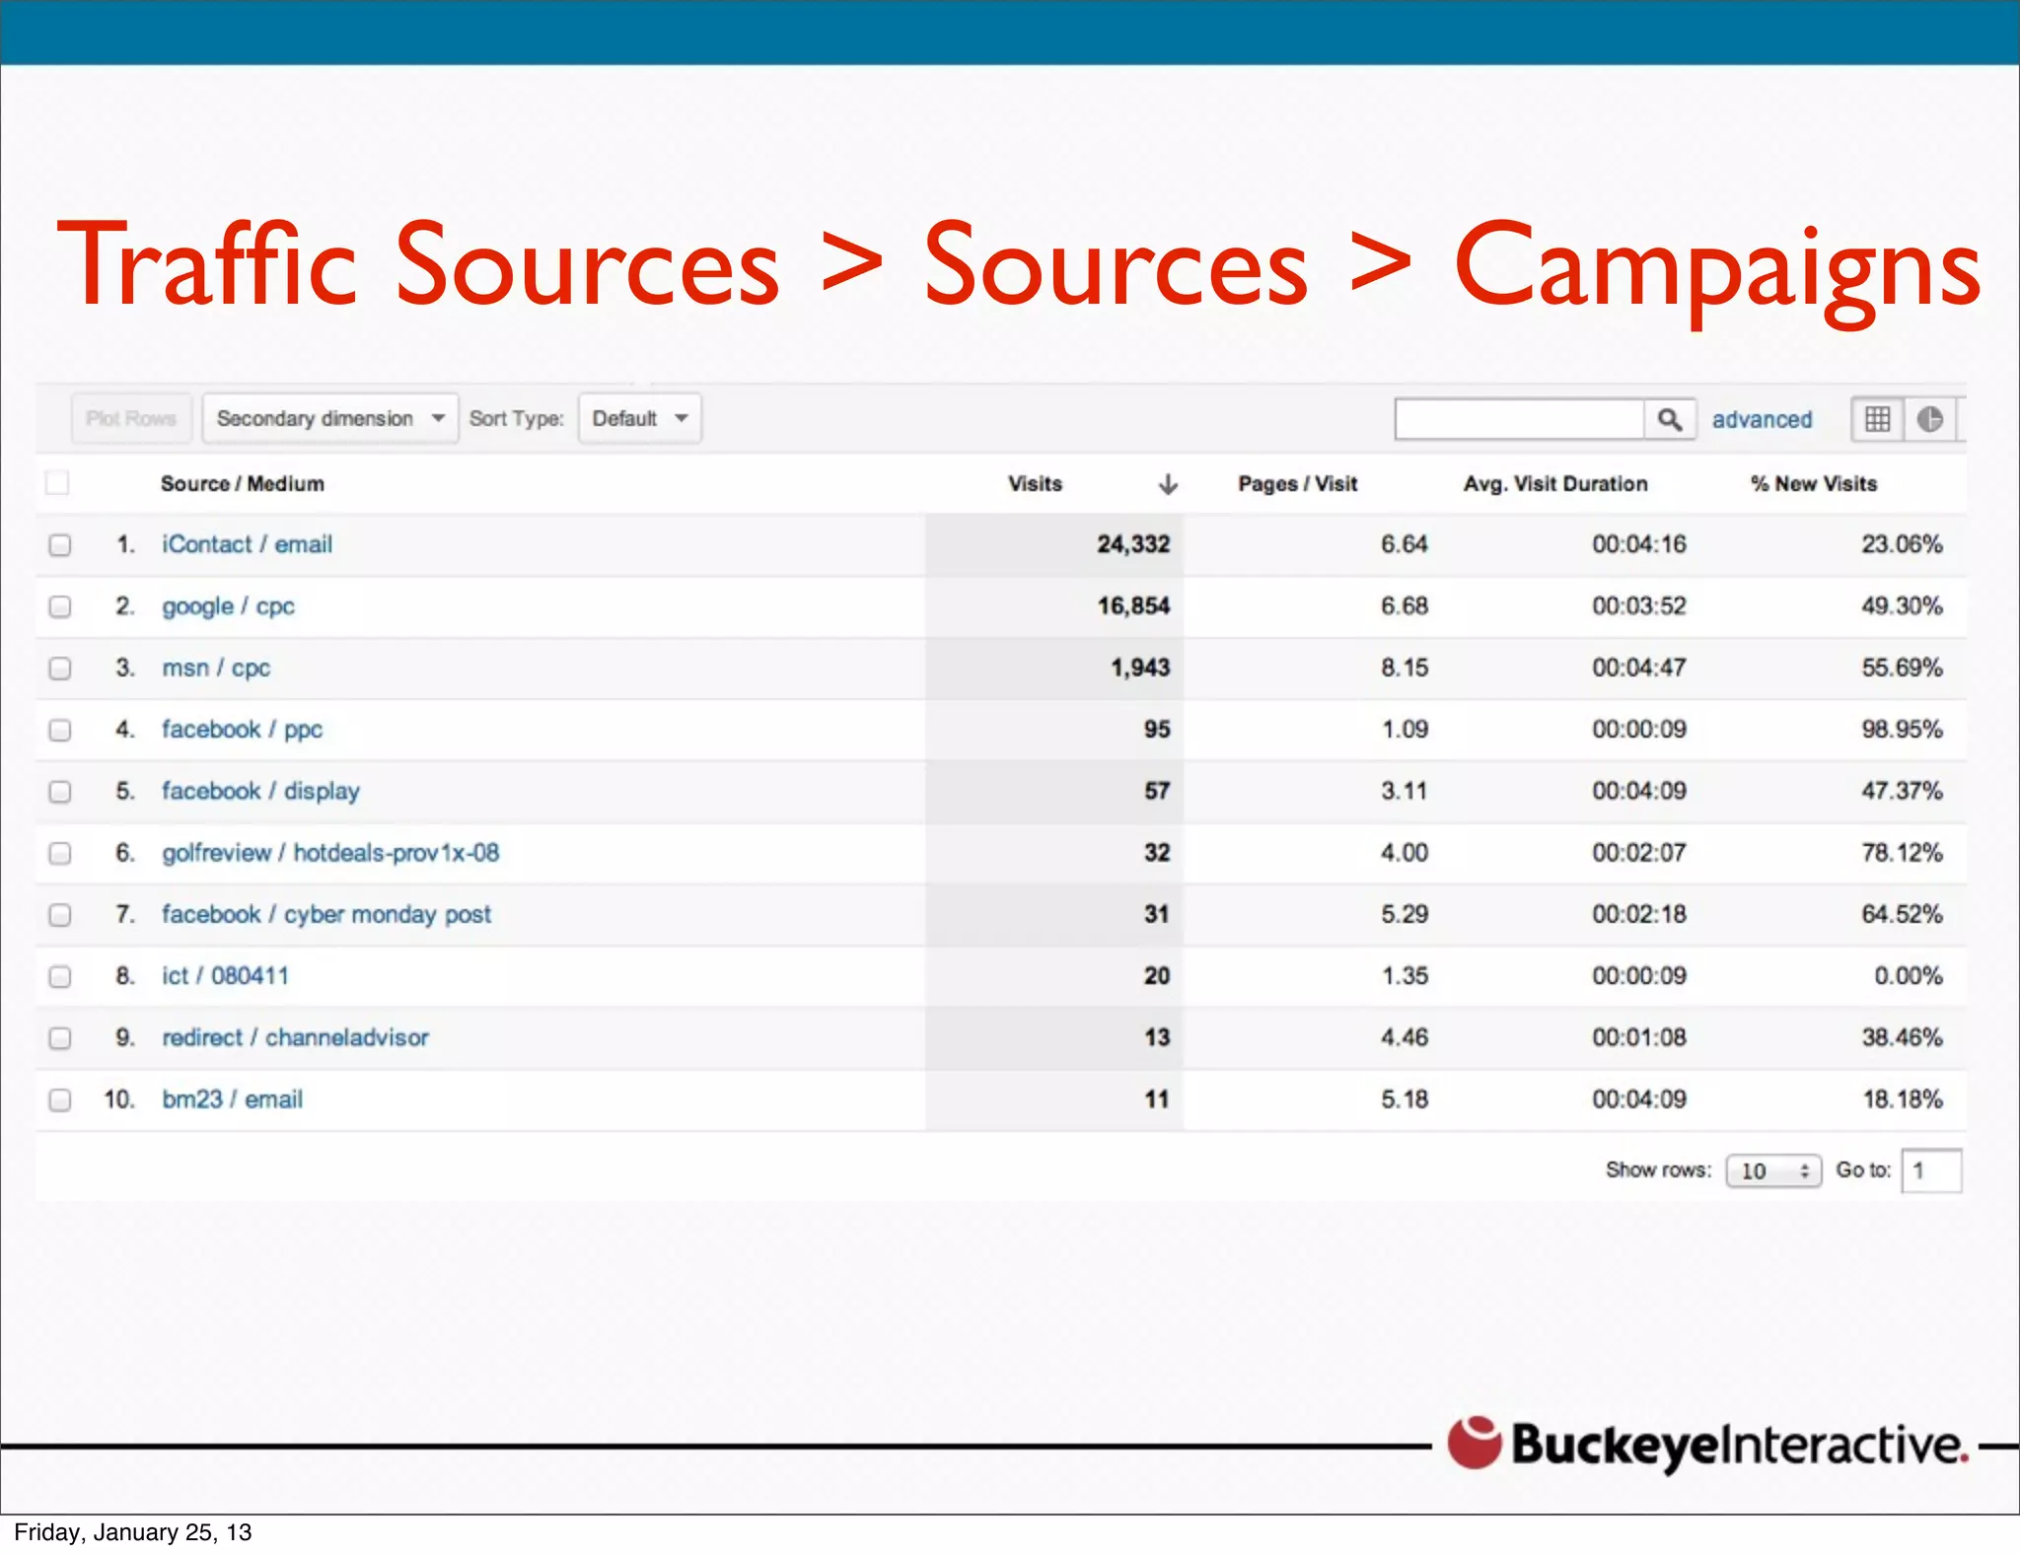This screenshot has width=2020, height=1554.
Task: Select the 98.95% new visits value
Action: point(1902,730)
